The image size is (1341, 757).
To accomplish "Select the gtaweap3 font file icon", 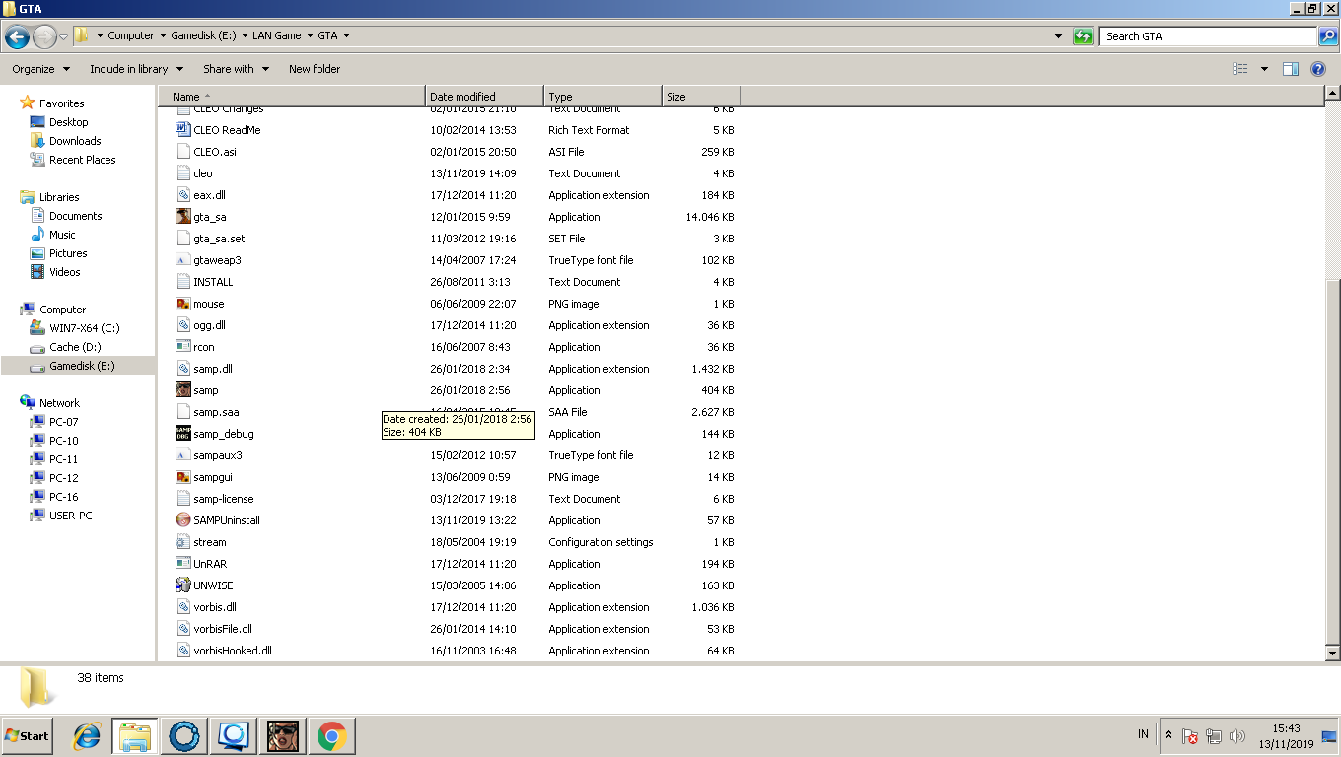I will click(x=183, y=260).
